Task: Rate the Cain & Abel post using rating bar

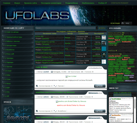Action: pyautogui.click(x=95, y=68)
